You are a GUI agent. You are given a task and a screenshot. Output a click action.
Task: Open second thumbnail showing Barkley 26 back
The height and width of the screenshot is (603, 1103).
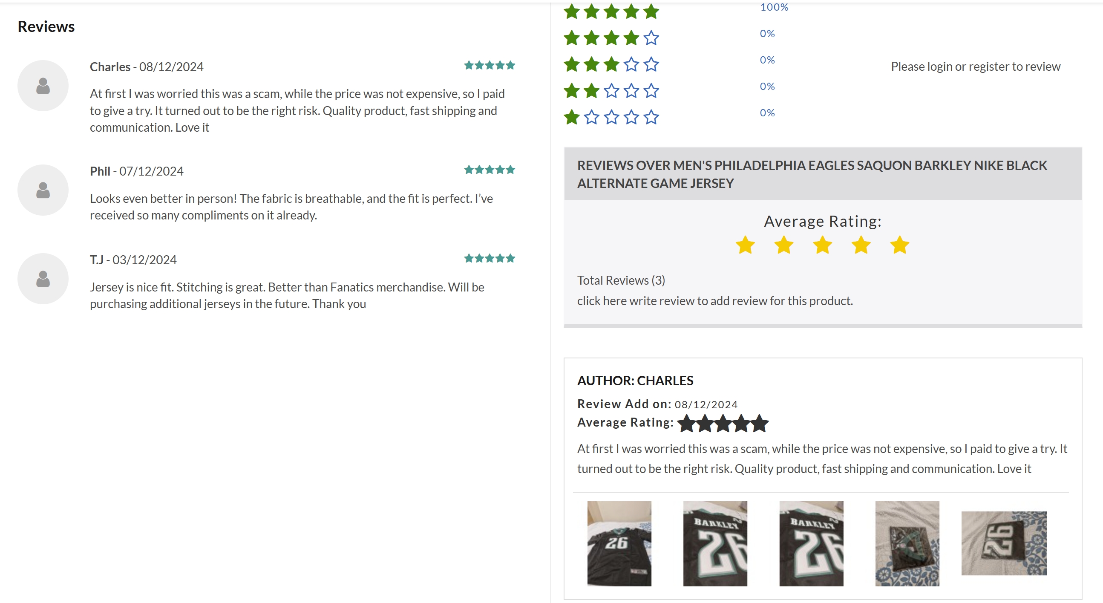pos(715,543)
